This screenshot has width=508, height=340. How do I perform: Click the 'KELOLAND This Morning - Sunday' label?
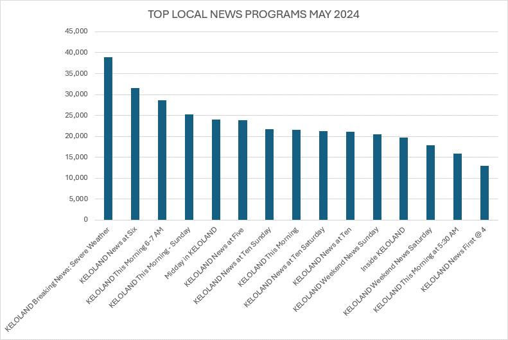[x=150, y=267]
